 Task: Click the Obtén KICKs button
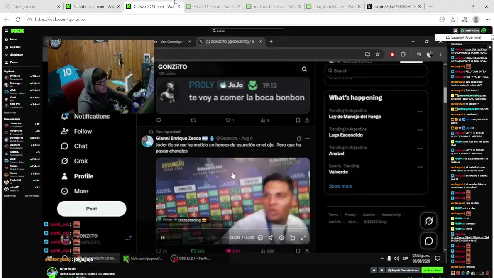point(470,31)
